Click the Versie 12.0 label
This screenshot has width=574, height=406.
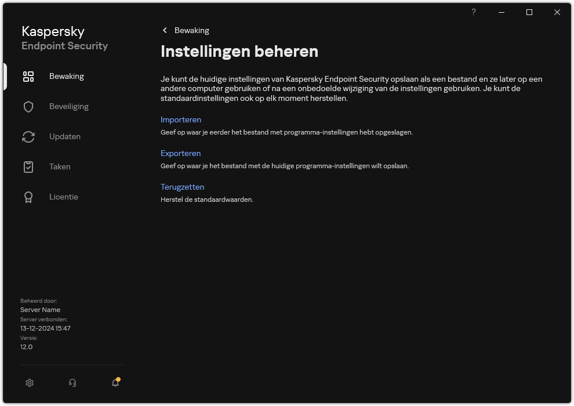pyautogui.click(x=26, y=346)
